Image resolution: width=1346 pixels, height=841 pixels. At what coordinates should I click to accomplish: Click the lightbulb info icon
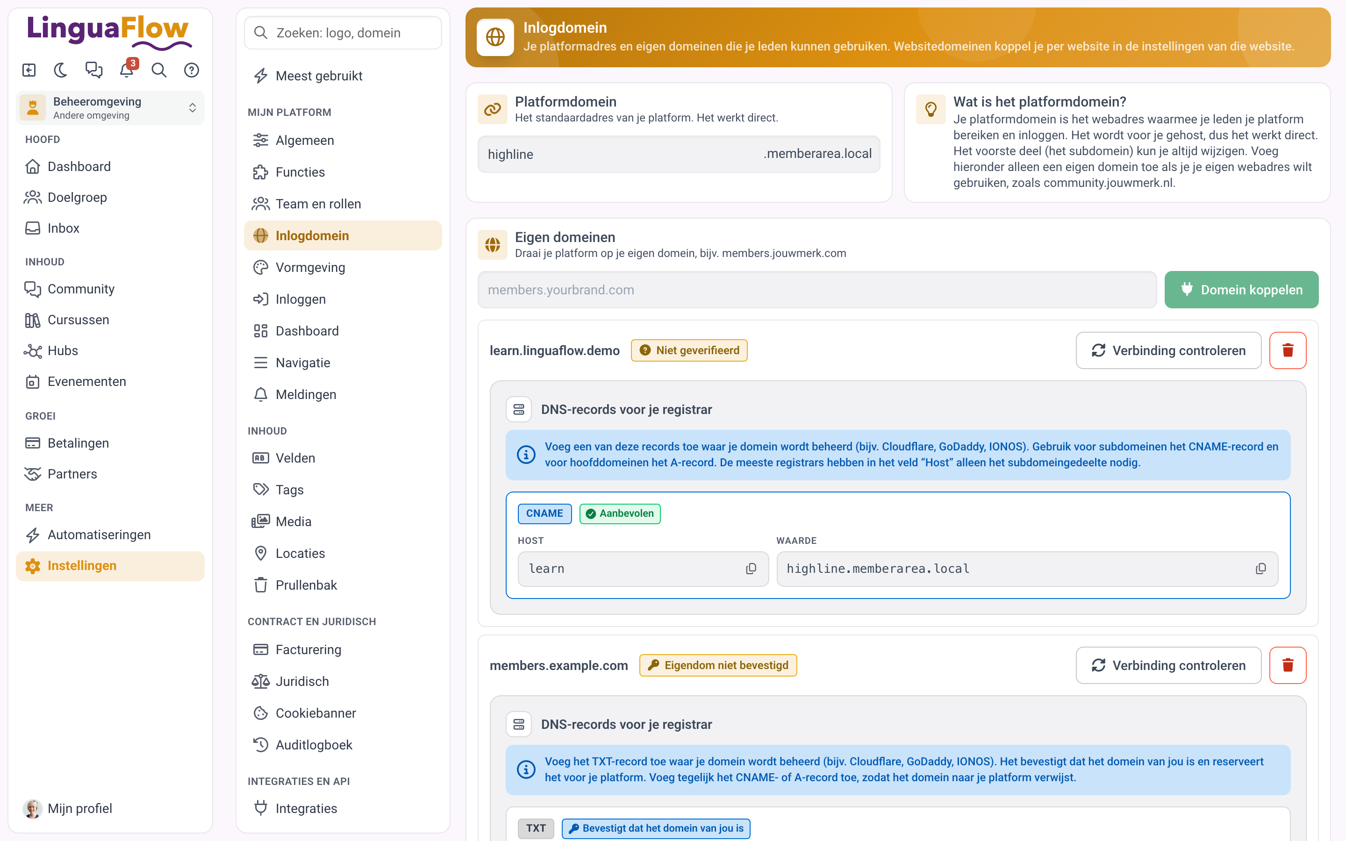tap(931, 109)
